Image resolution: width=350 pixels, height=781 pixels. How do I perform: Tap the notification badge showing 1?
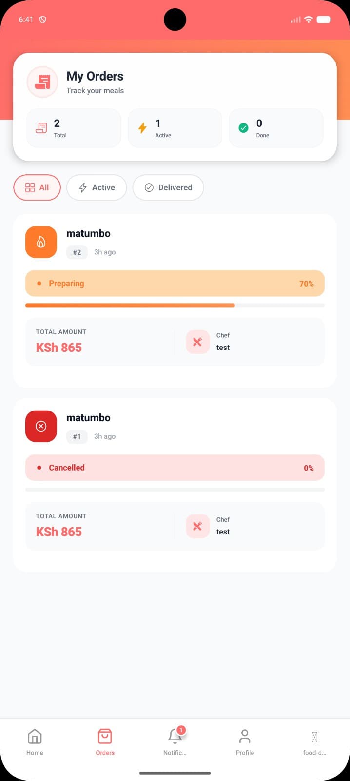click(x=181, y=730)
